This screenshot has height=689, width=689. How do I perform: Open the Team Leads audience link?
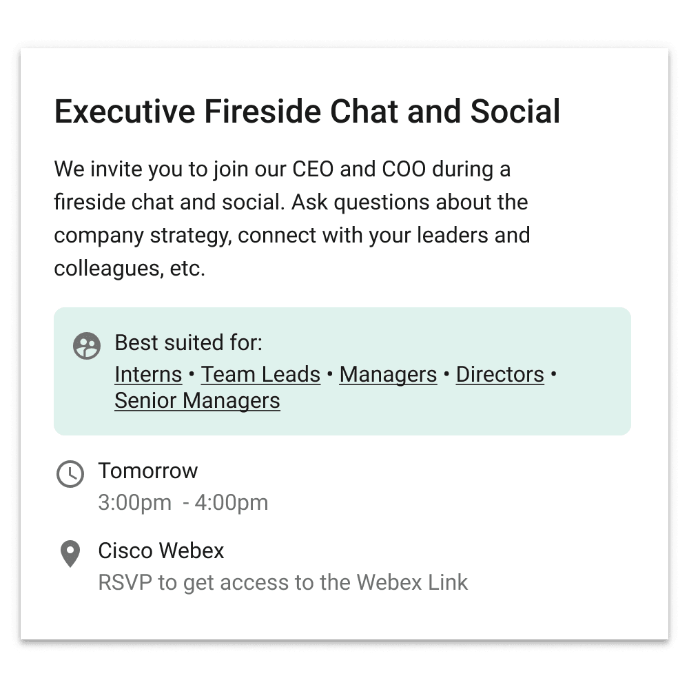click(x=260, y=375)
